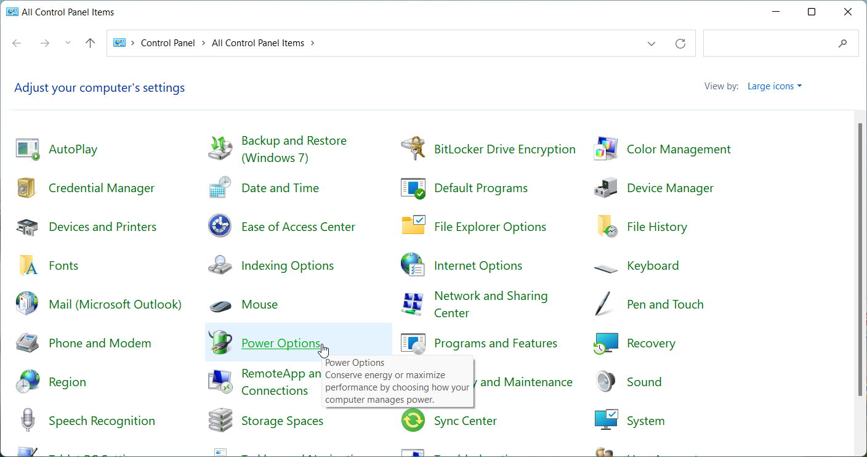This screenshot has height=457, width=867.
Task: Click the Color Management icon
Action: tap(606, 149)
